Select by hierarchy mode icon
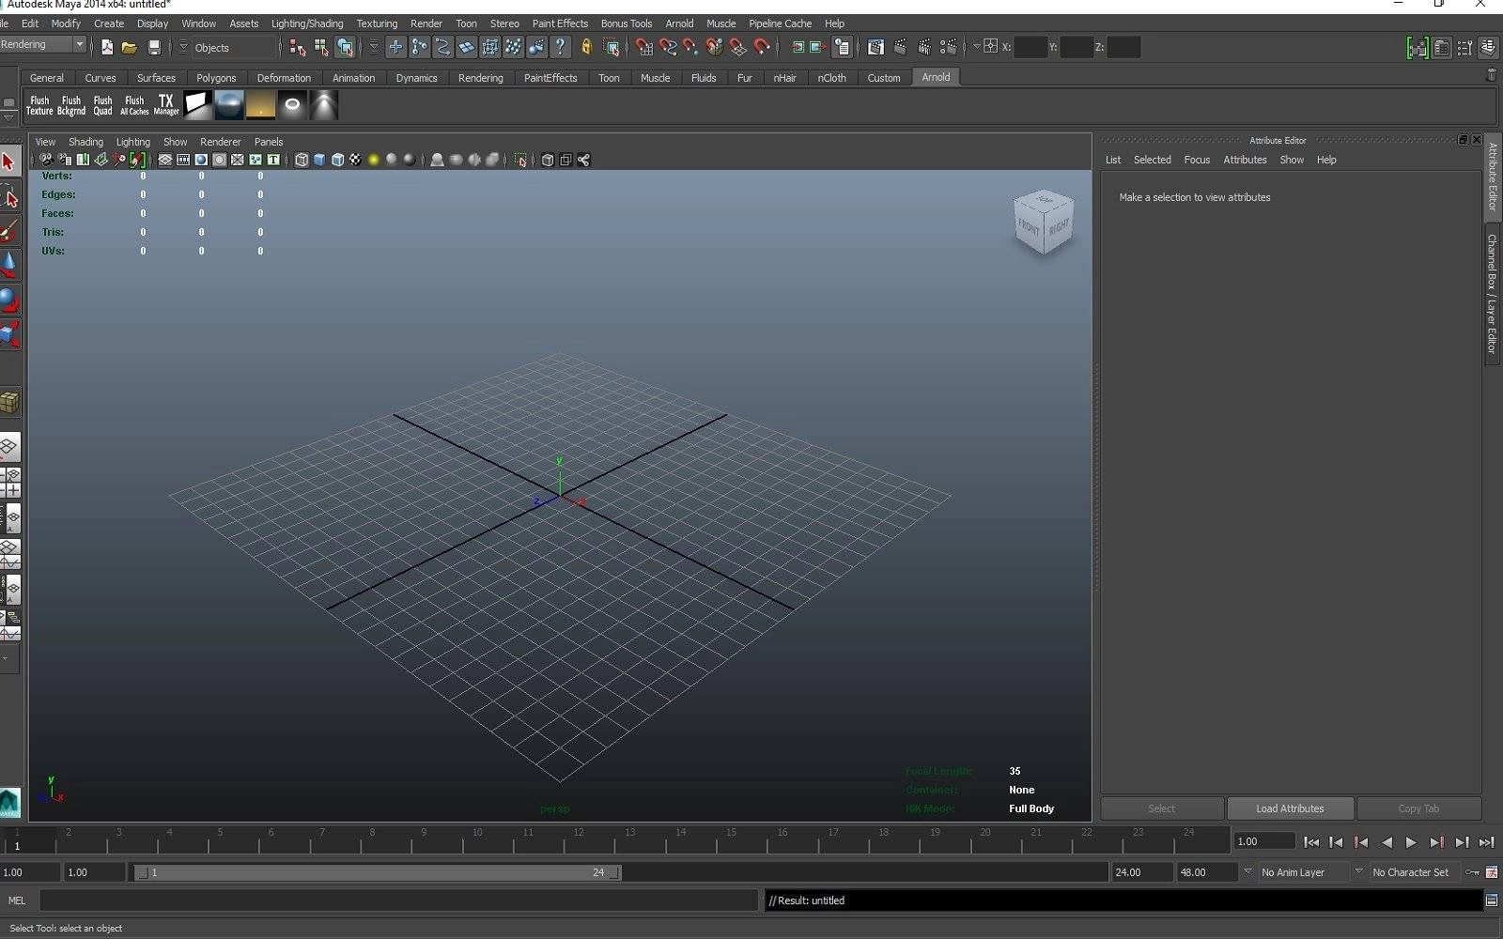The height and width of the screenshot is (939, 1503). pyautogui.click(x=298, y=47)
